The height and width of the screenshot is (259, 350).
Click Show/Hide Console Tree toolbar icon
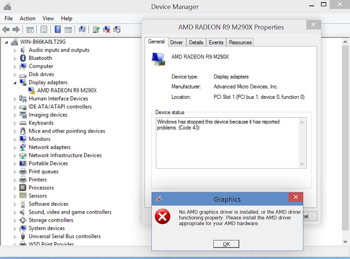point(30,29)
